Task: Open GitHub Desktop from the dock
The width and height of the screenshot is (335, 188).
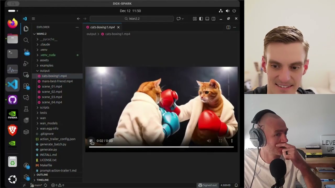Action: pos(12,100)
